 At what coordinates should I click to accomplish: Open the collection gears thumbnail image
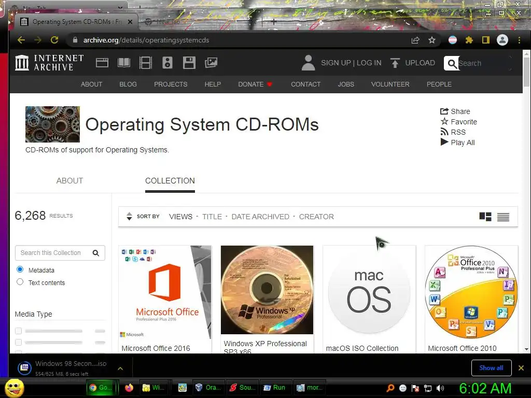(52, 124)
